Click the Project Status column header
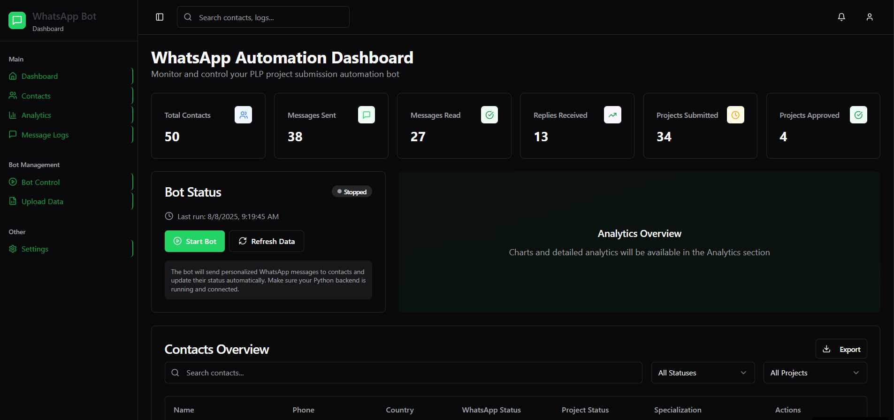 tap(585, 410)
